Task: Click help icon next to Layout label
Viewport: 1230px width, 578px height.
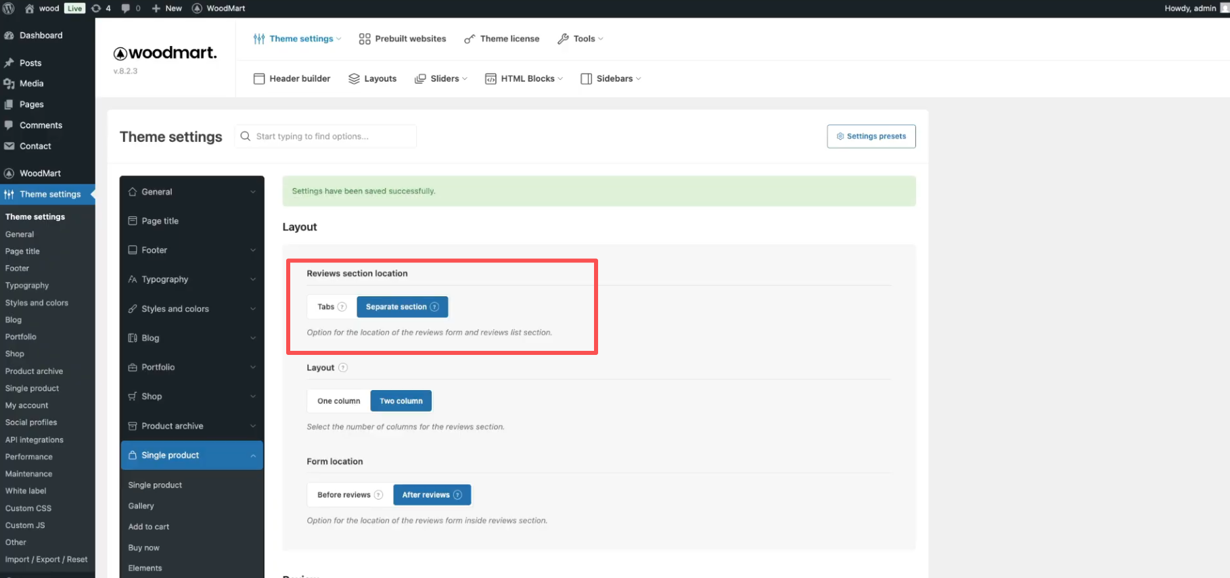Action: tap(343, 368)
